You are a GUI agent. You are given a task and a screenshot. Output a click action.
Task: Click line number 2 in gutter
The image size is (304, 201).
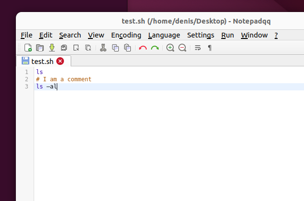tap(26, 79)
